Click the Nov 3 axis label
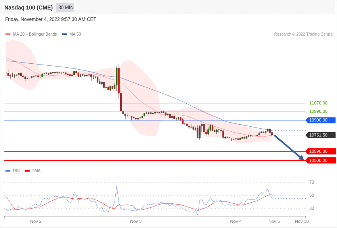Screen dimensions: 337x228 tap(136, 221)
